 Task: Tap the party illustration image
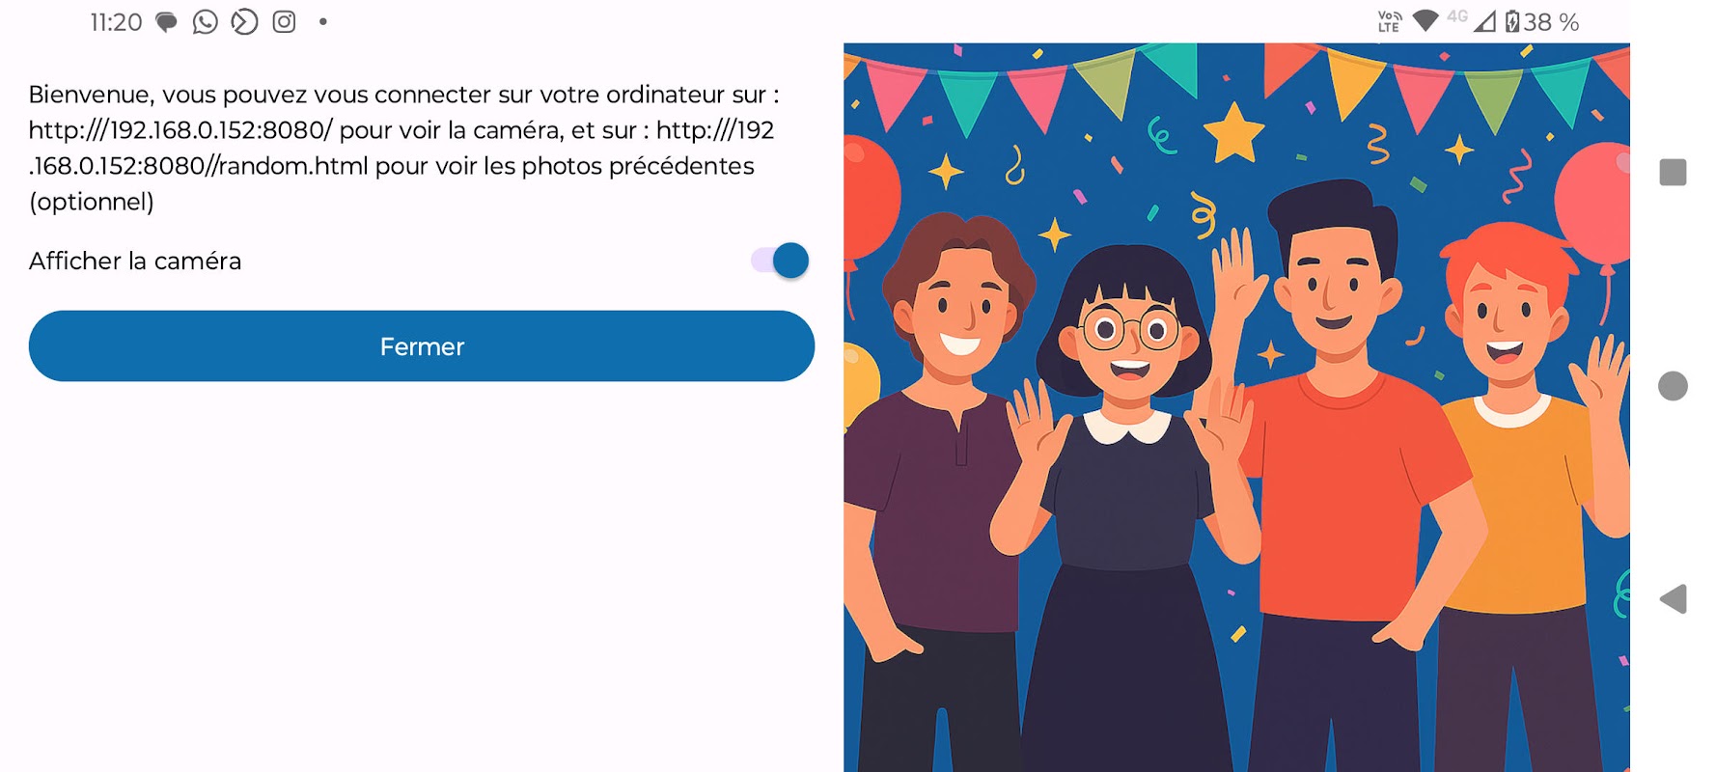[1236, 407]
